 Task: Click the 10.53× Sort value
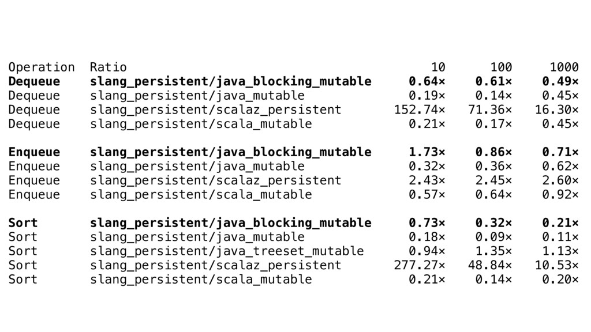coord(557,265)
